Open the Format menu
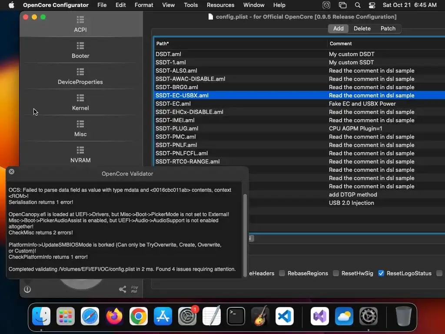Image resolution: width=445 pixels, height=334 pixels. [x=144, y=5]
